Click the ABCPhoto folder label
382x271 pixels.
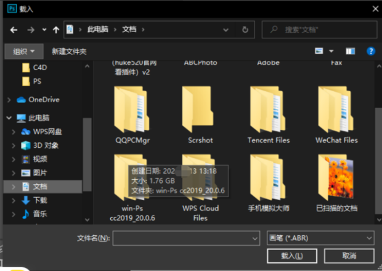200,63
